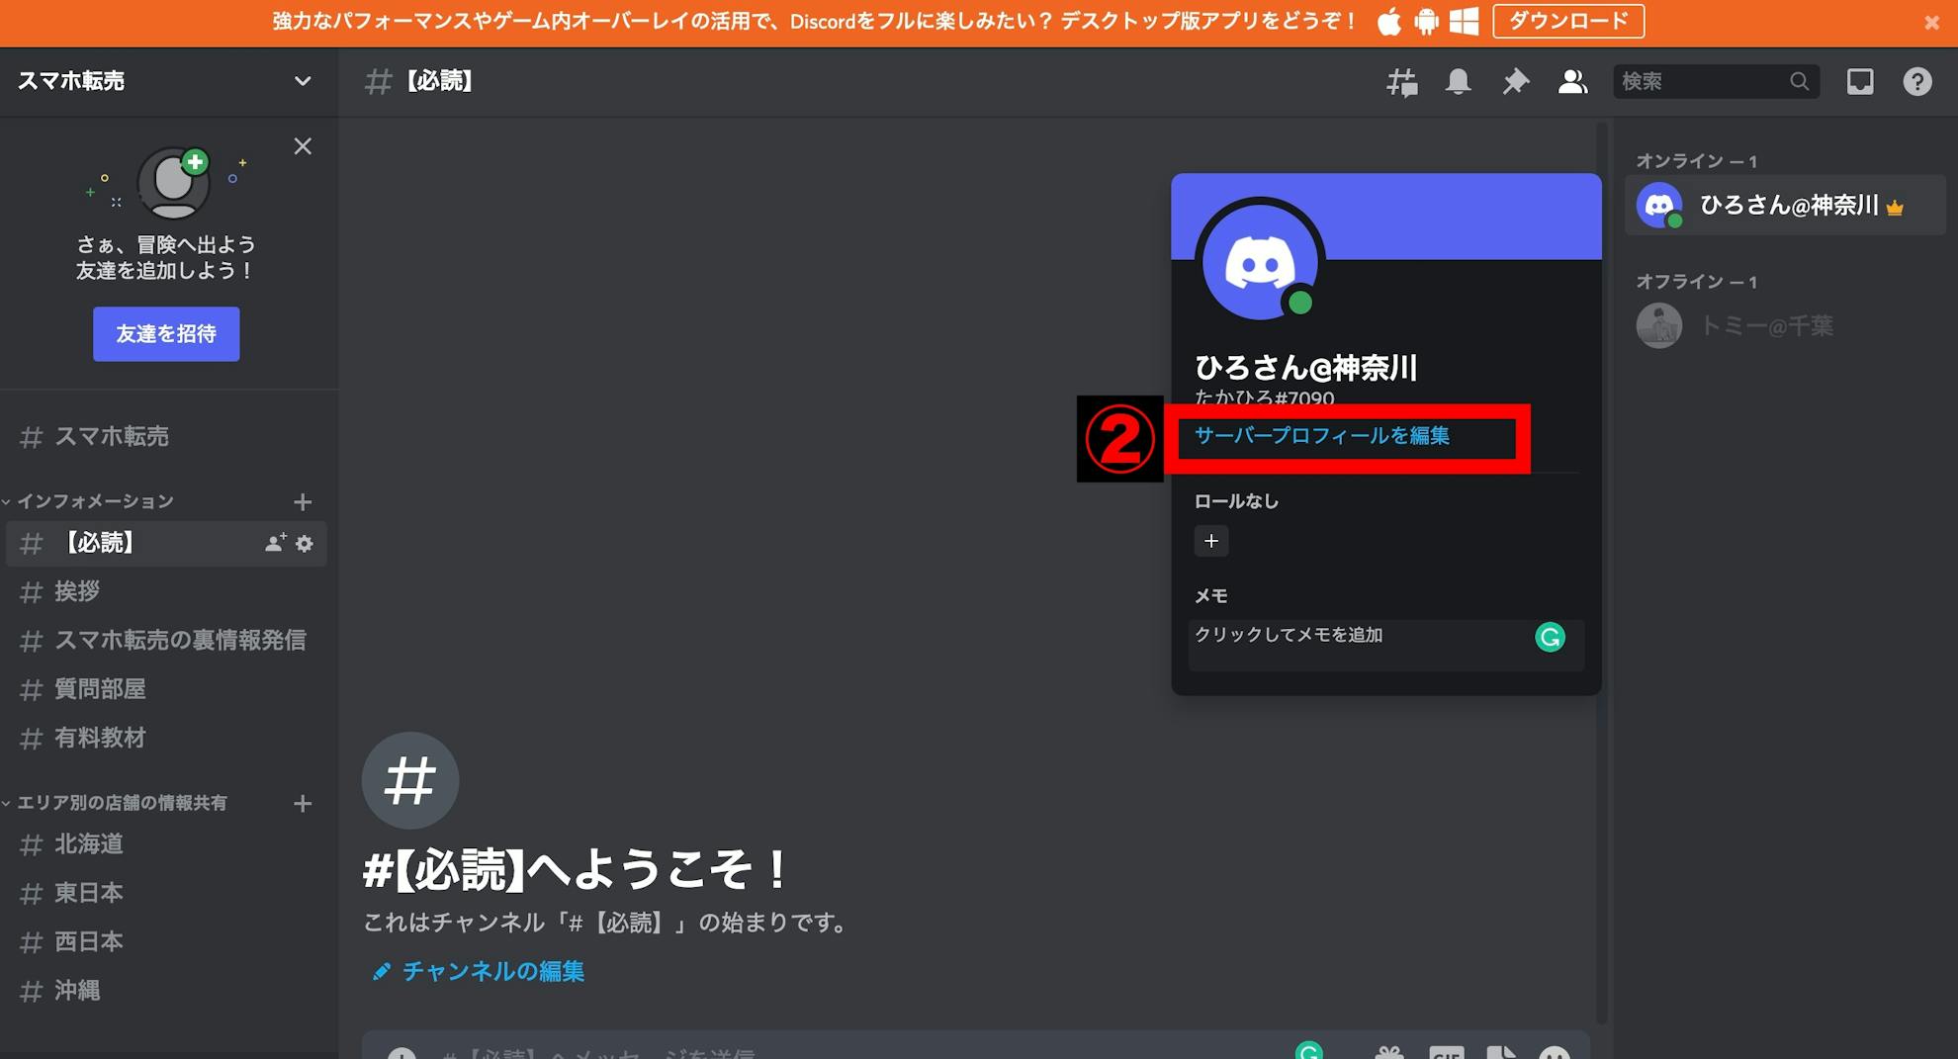
Task: Click the オンライン－1 heading
Action: 1696,161
